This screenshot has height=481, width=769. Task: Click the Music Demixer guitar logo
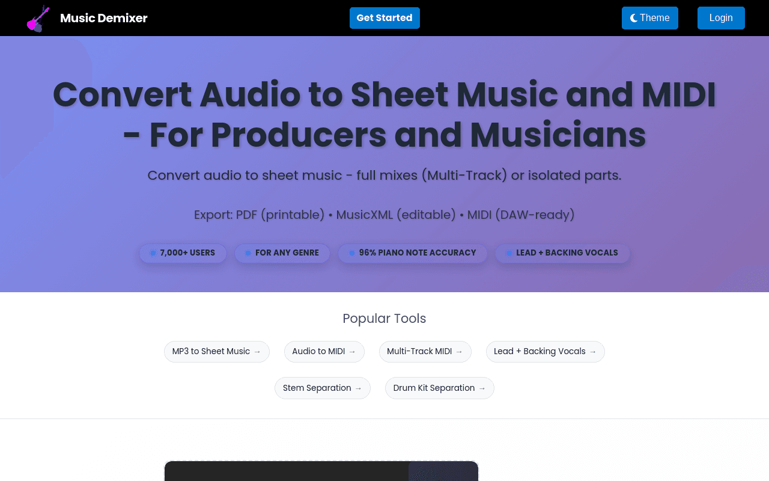coord(38,18)
